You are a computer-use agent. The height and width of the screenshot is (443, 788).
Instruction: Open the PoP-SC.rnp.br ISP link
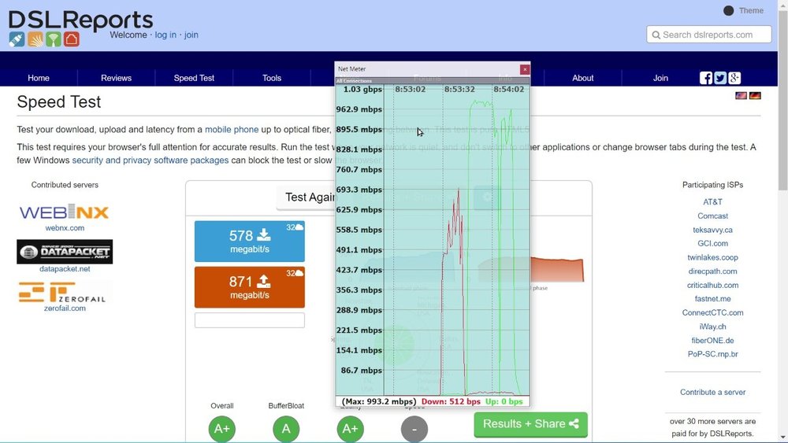click(712, 354)
